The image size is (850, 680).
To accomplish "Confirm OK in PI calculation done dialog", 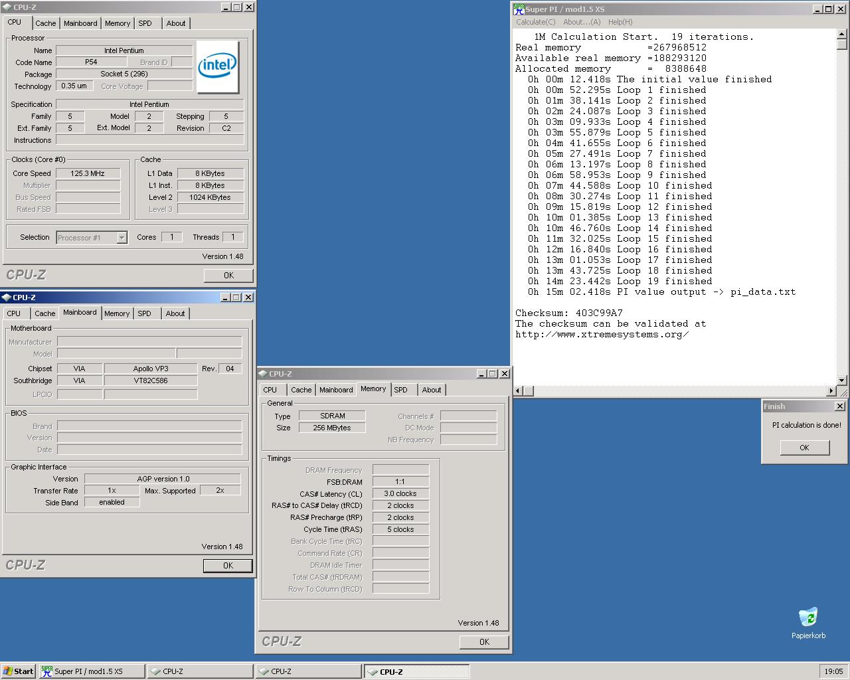I will [x=804, y=448].
